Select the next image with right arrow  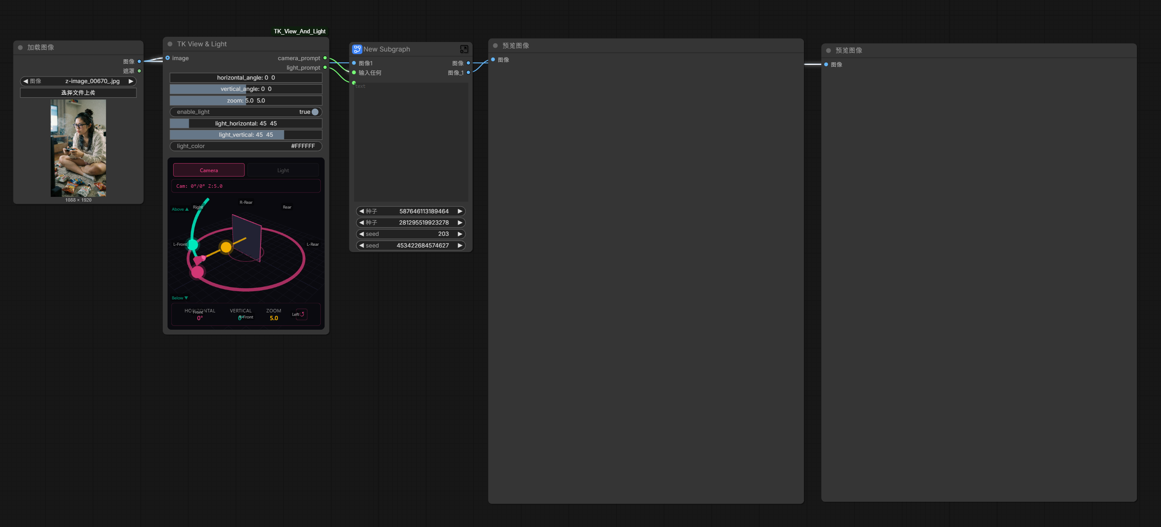pyautogui.click(x=131, y=81)
